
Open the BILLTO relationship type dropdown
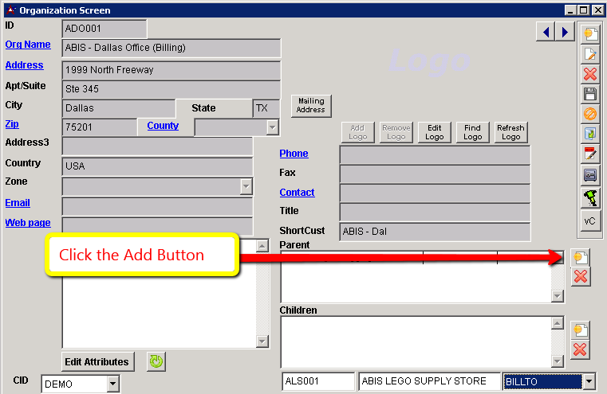pyautogui.click(x=589, y=381)
